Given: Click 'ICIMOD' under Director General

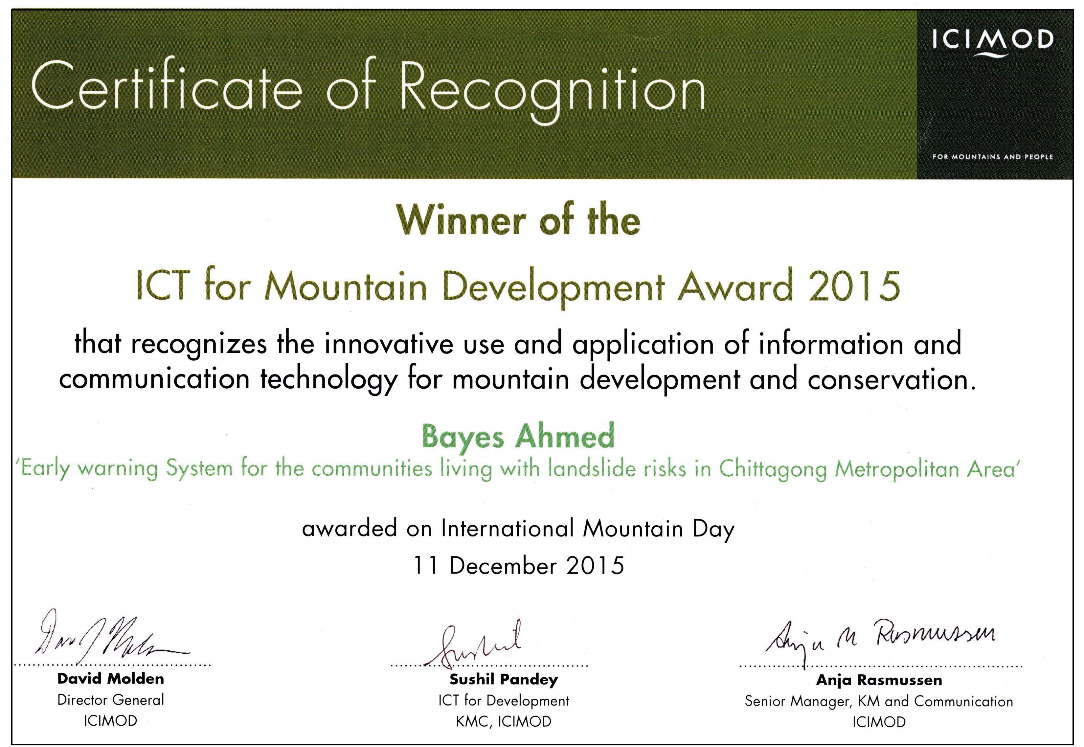Looking at the screenshot, I should tap(110, 720).
